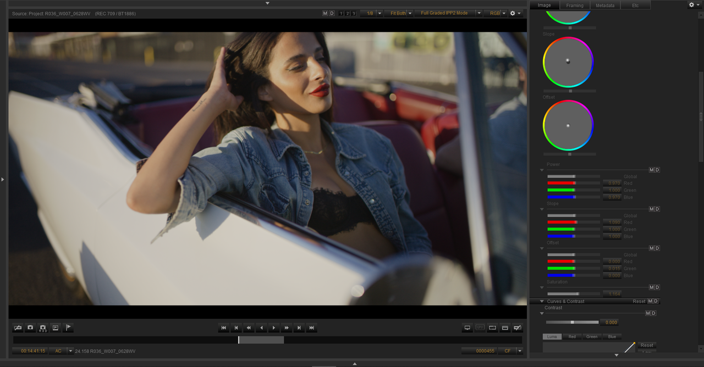This screenshot has width=704, height=367.
Task: Open the Fit Both zoom dropdown
Action: (410, 13)
